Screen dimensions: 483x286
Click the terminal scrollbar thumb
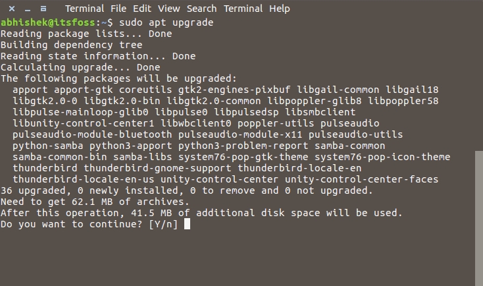(x=478, y=217)
